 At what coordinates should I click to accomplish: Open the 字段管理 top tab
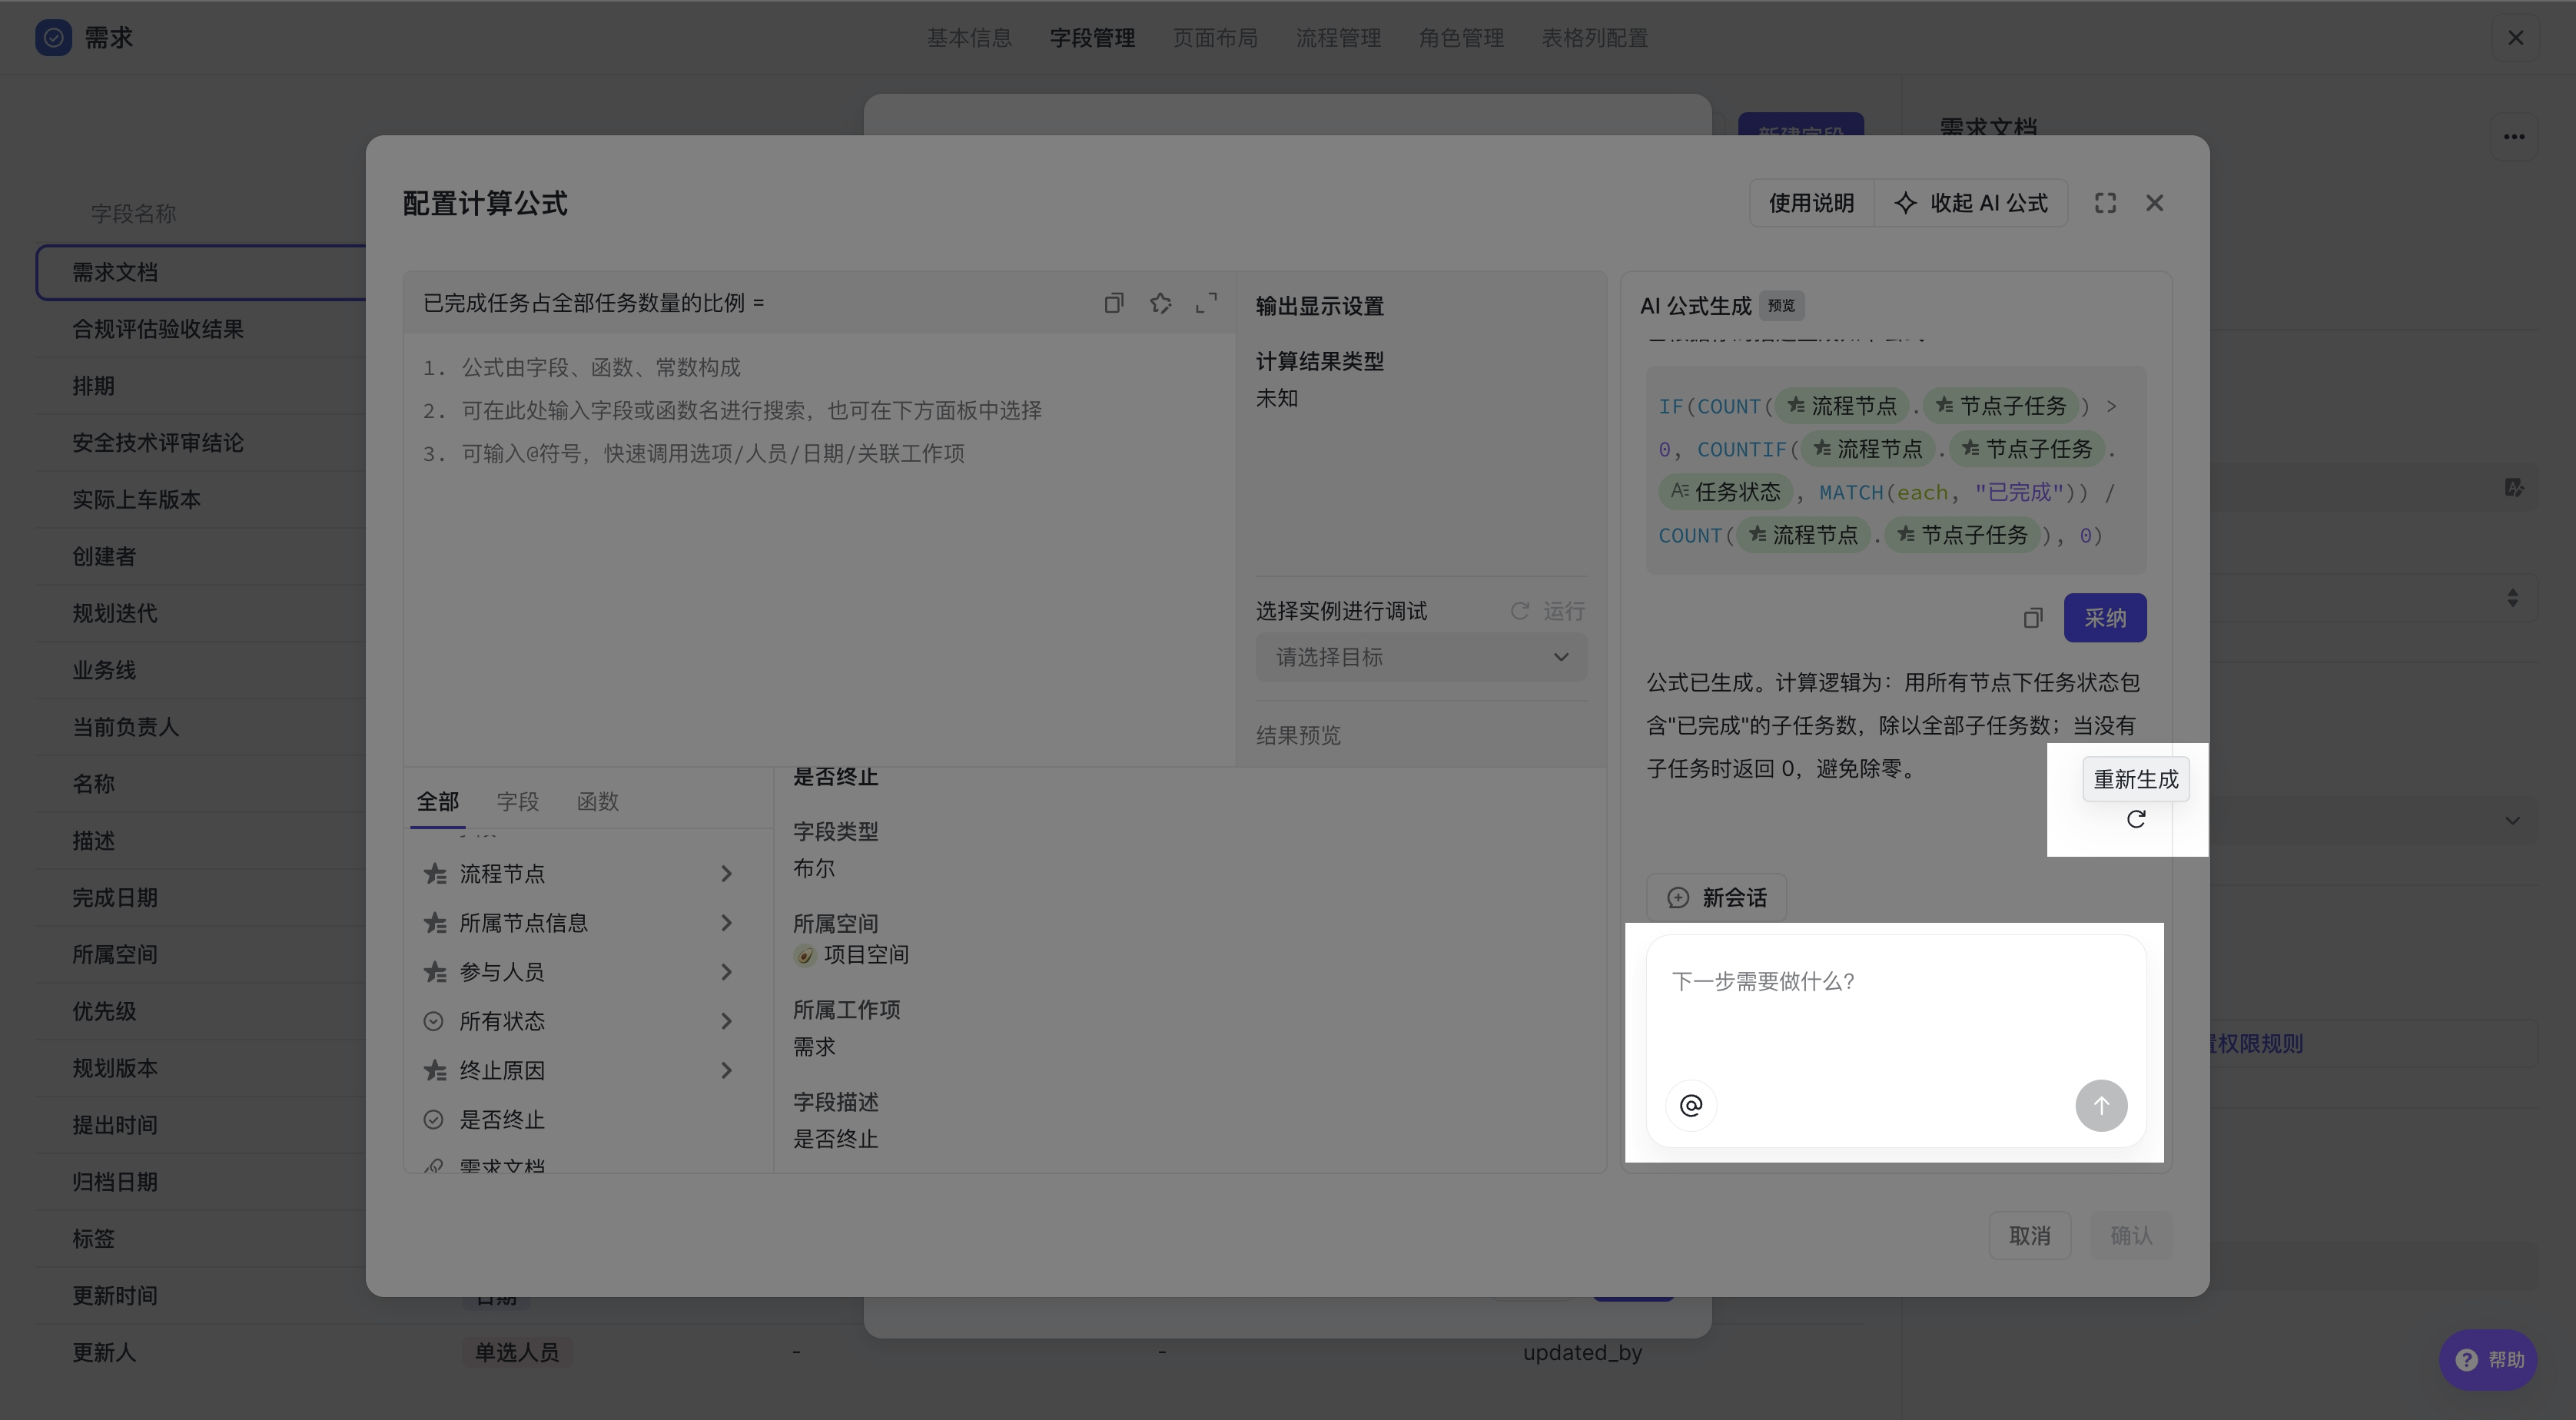1092,38
